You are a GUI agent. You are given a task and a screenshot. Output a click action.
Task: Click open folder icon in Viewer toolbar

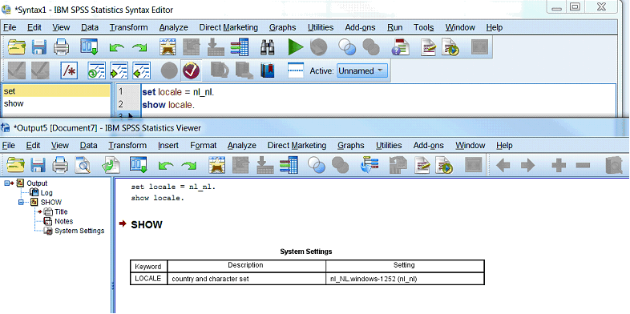(x=16, y=165)
